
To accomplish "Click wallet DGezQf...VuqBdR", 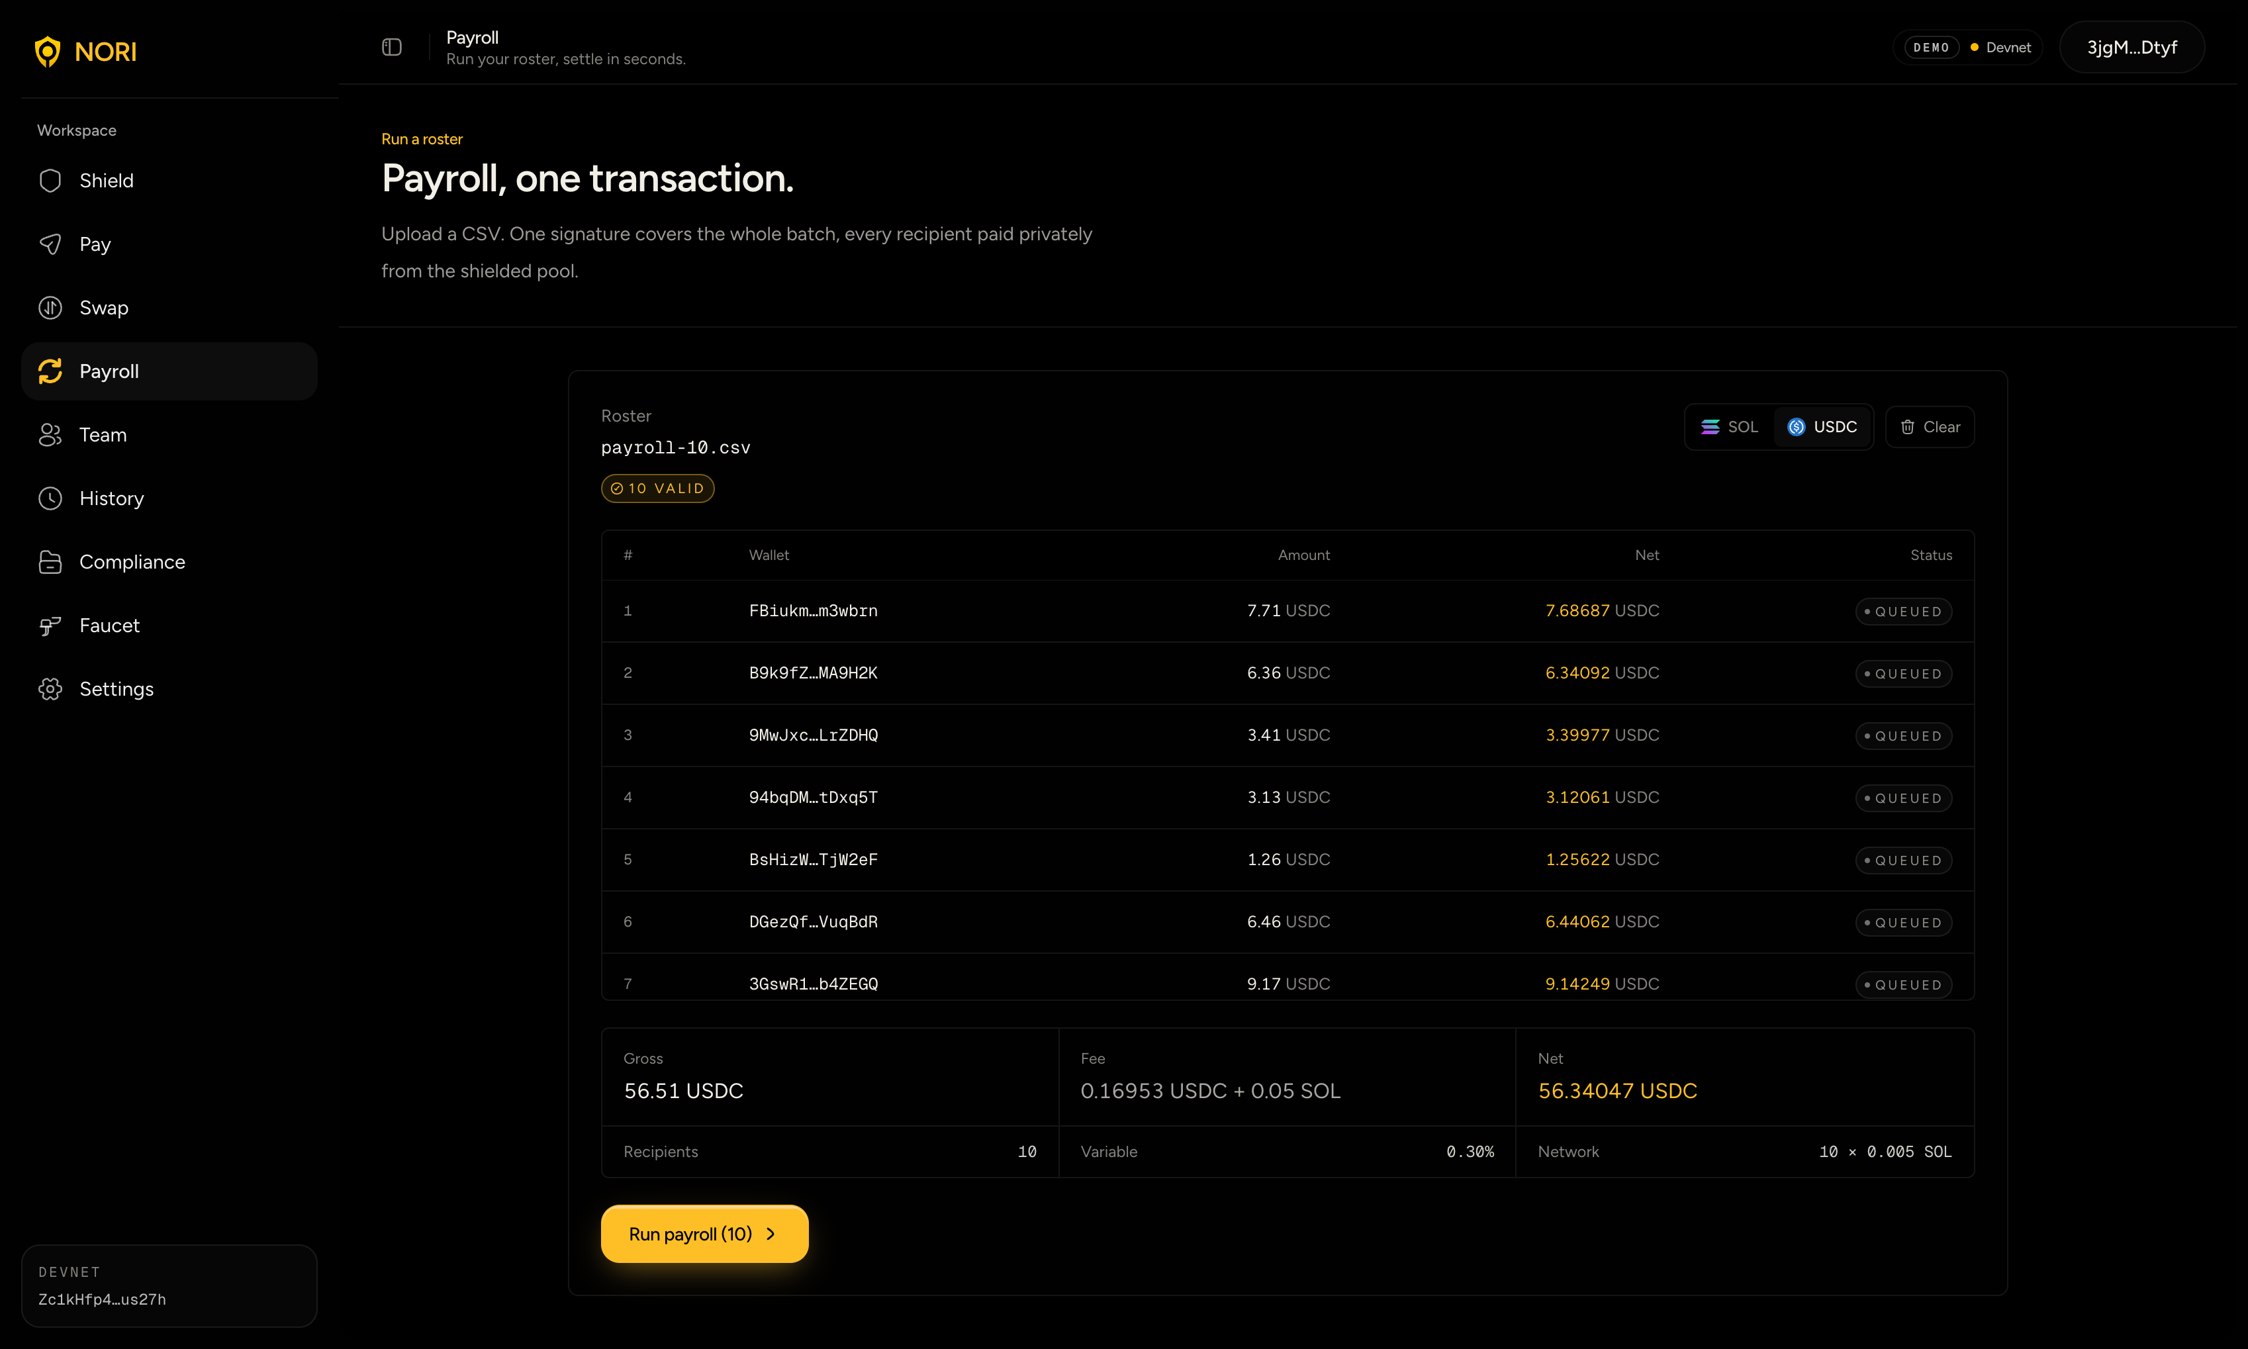I will click(x=814, y=922).
